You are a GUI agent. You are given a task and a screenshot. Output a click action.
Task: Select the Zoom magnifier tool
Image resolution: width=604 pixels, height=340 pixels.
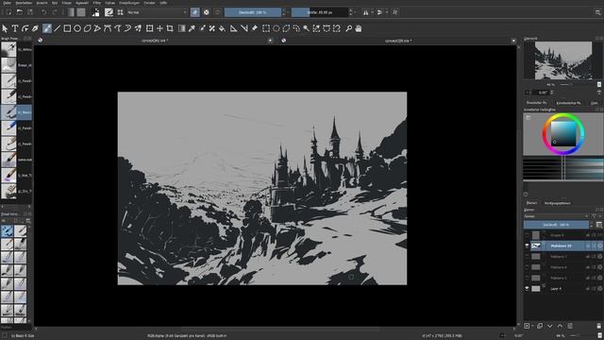[348, 28]
